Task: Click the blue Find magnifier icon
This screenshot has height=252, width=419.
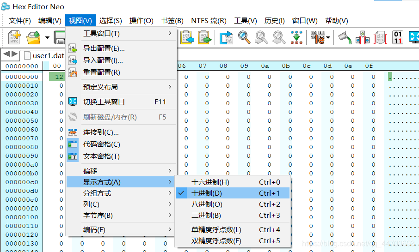Action: (244, 37)
